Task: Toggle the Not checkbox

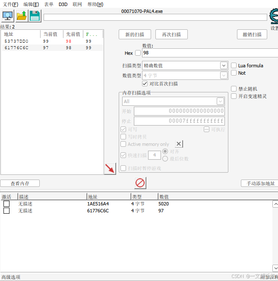Action: (x=234, y=73)
